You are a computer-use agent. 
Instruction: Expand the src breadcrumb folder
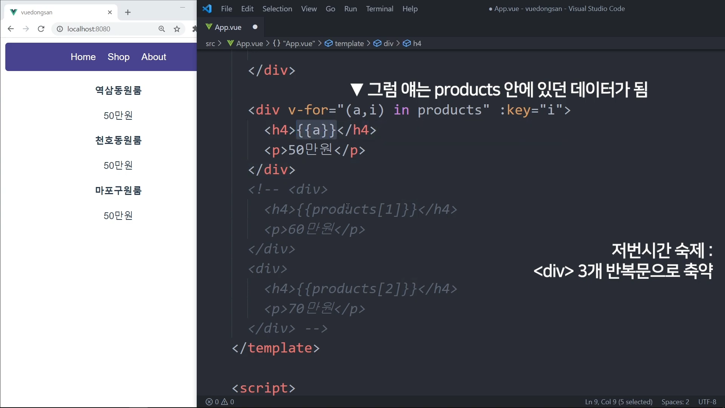210,43
